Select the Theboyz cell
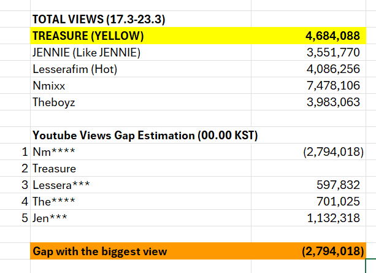Viewport: 376px width, 273px height. [x=140, y=102]
